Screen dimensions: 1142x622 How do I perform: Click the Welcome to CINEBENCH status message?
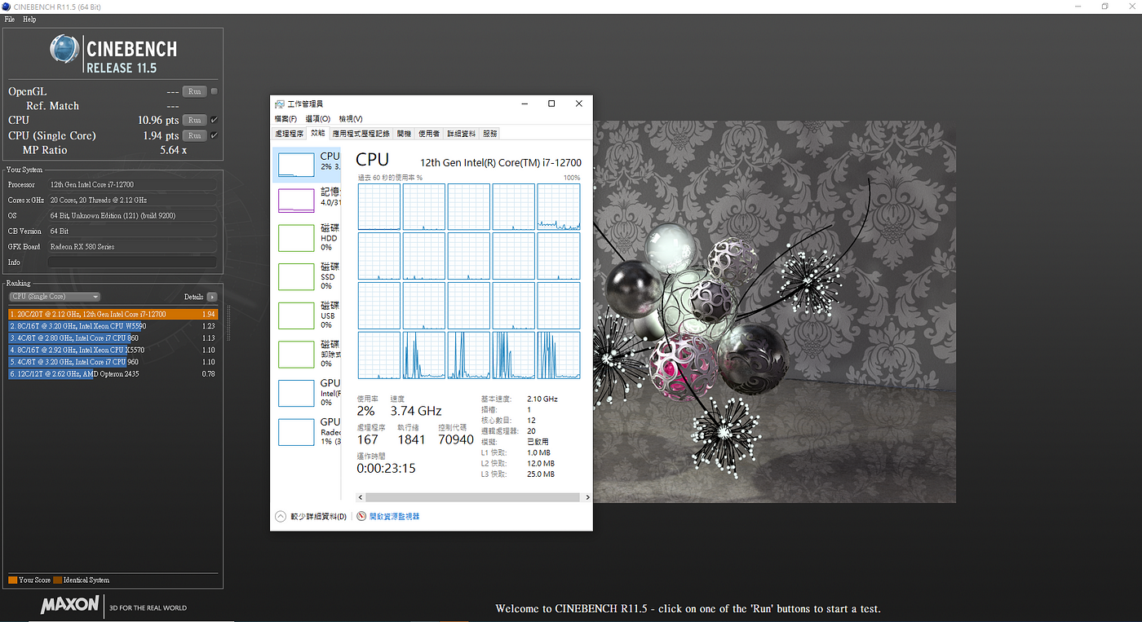pyautogui.click(x=688, y=609)
